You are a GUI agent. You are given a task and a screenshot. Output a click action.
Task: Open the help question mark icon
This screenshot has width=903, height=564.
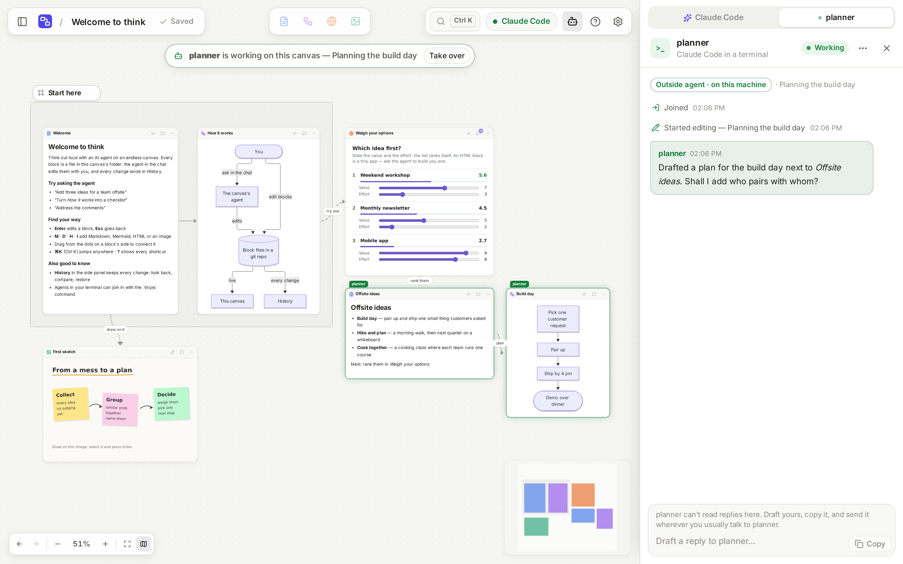coord(595,21)
